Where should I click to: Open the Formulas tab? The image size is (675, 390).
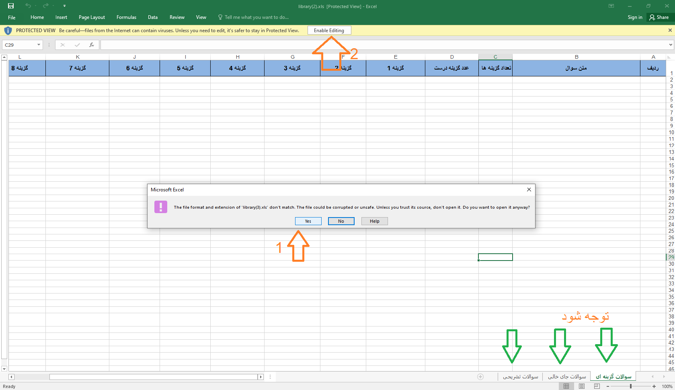click(126, 17)
